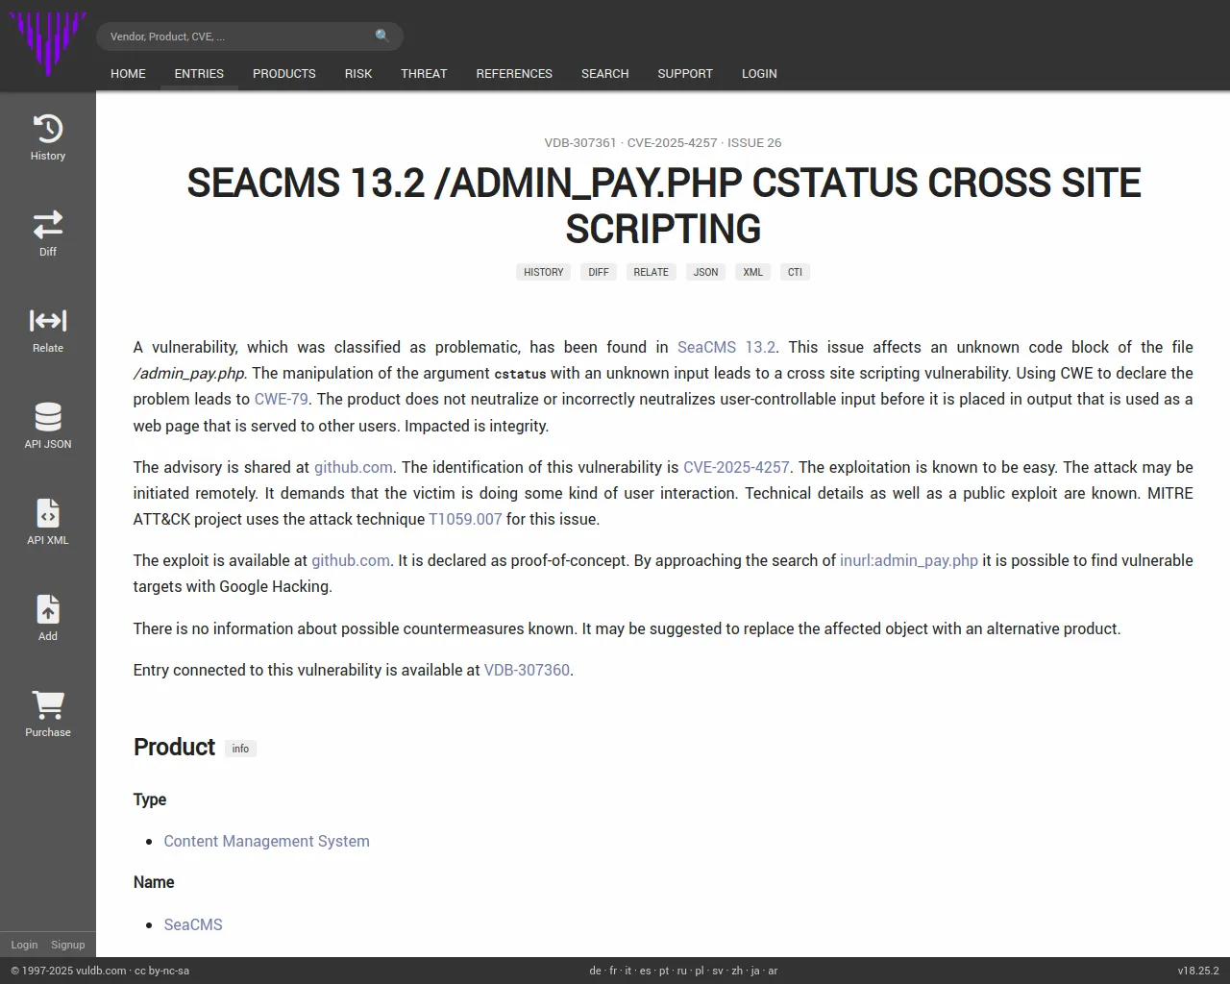Screen dimensions: 1230x984
Task: Switch language to pl
Action: pyautogui.click(x=700, y=971)
